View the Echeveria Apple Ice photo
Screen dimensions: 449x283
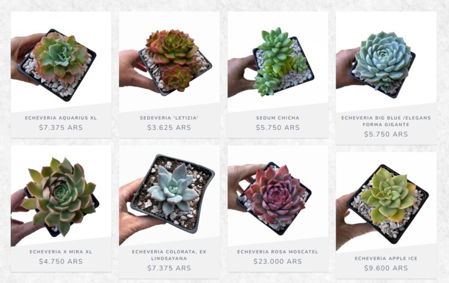(386, 202)
